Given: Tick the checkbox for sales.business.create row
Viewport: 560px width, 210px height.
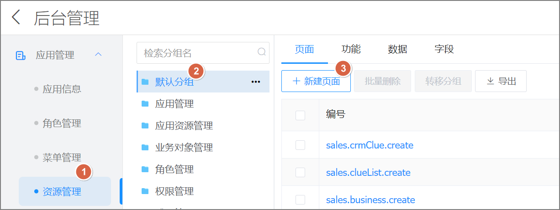Looking at the screenshot, I should click(x=300, y=200).
